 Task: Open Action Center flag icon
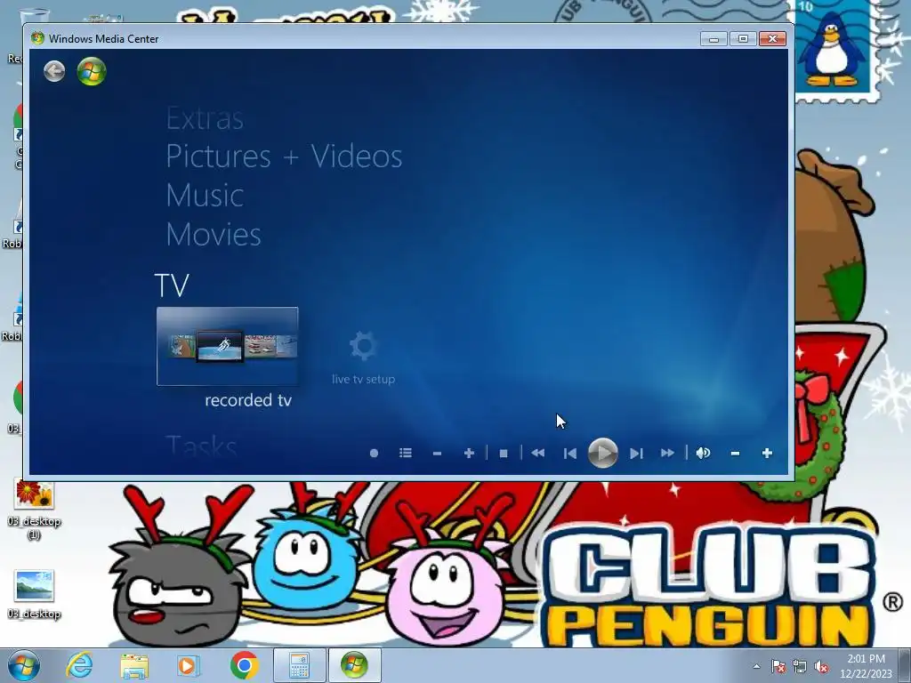[778, 666]
